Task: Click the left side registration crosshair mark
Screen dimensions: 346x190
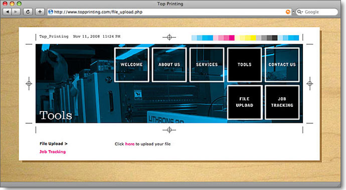Action: tap(29, 84)
